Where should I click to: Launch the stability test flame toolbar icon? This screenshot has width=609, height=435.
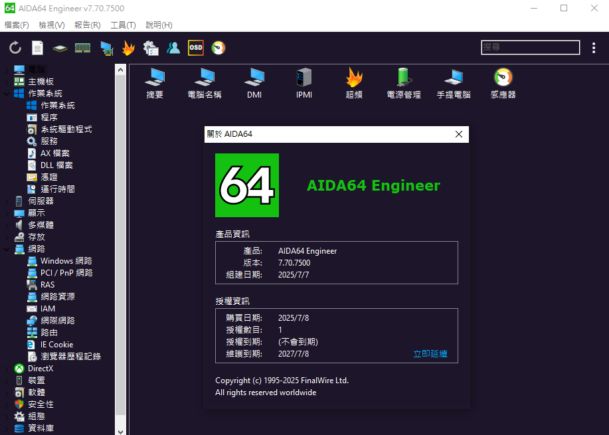point(128,48)
